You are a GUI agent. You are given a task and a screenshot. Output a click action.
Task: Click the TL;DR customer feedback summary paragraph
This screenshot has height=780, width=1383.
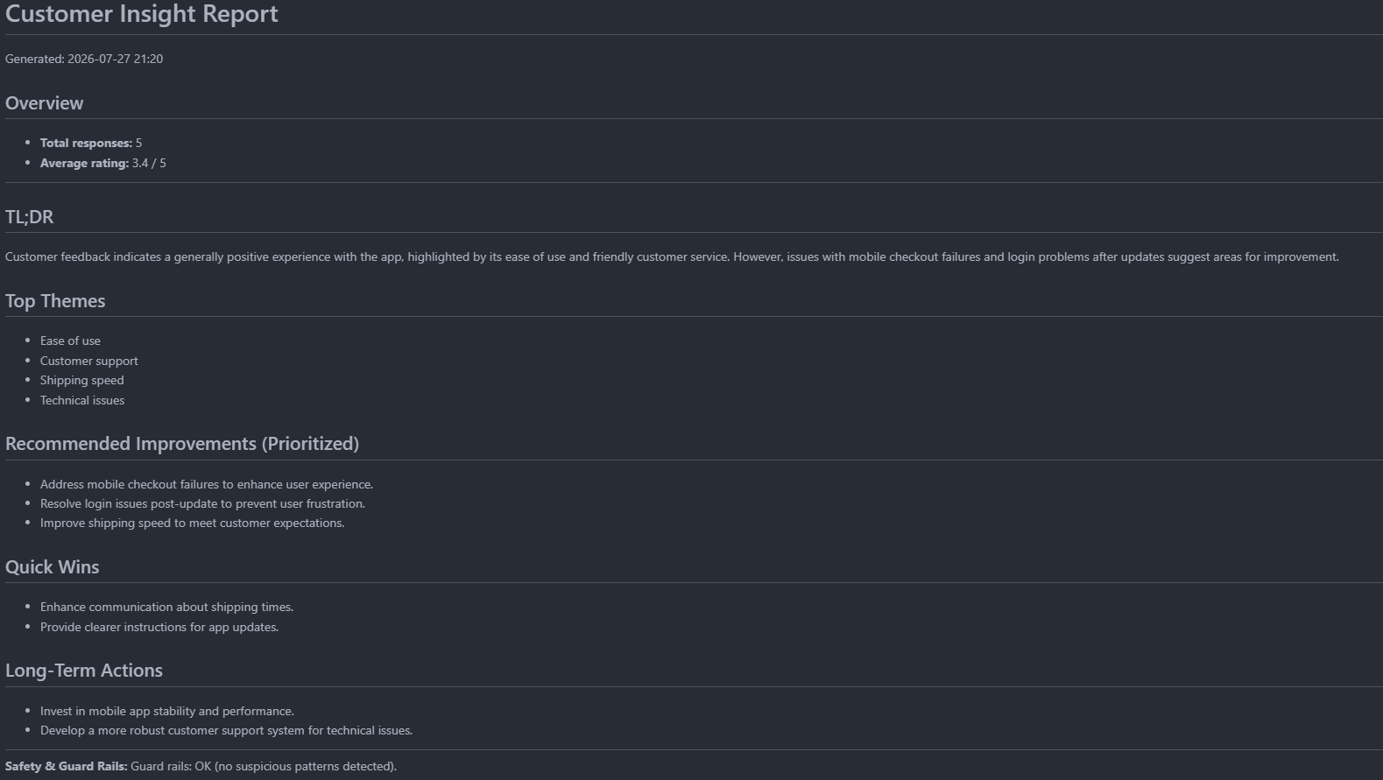[672, 256]
